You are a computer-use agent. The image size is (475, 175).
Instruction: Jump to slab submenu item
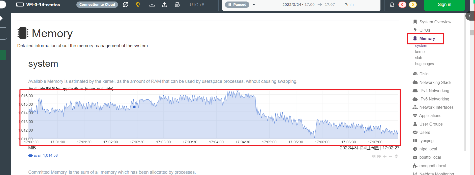pos(419,58)
